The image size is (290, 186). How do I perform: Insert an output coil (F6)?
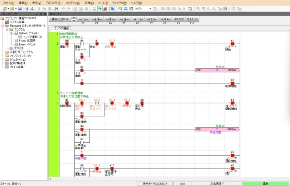pos(138,19)
